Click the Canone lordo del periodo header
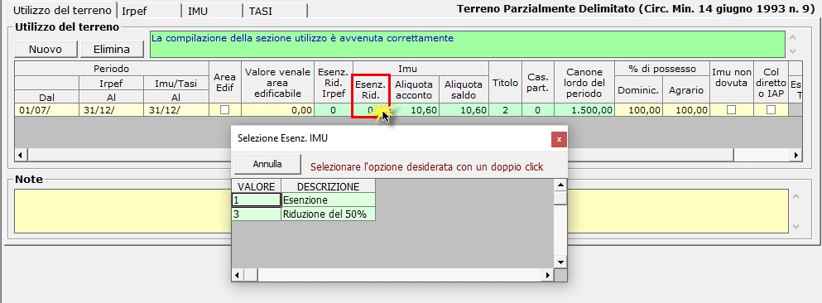822x303 pixels. [x=584, y=82]
